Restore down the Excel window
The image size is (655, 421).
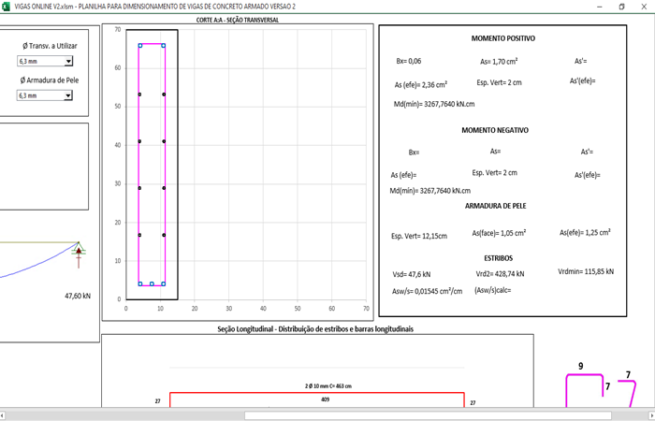click(620, 7)
